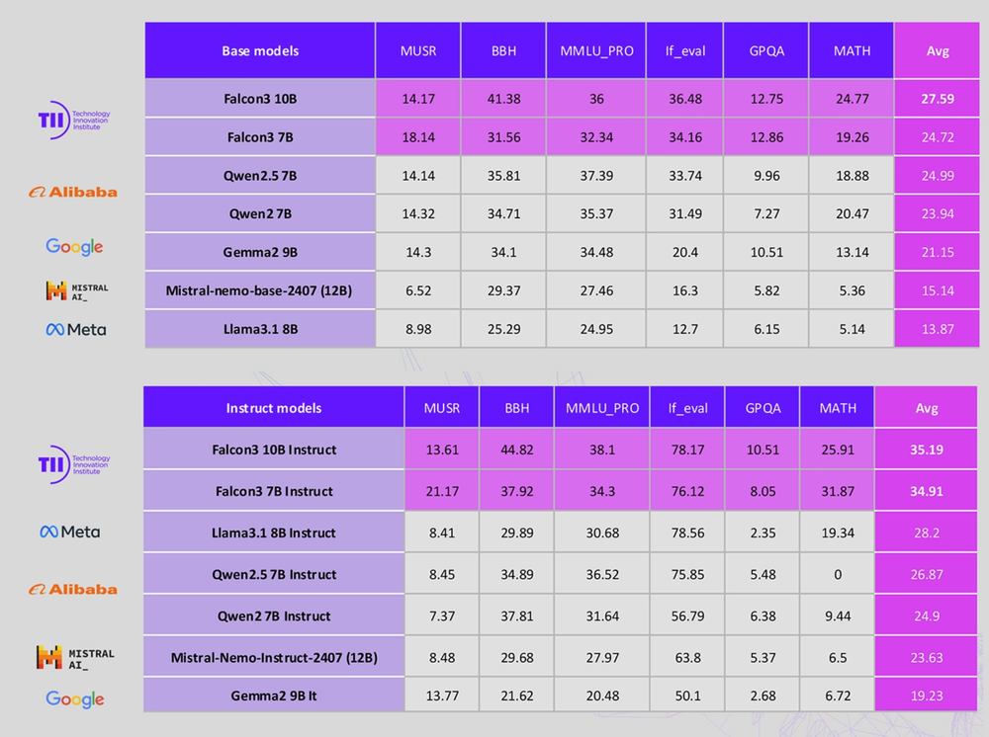Click the 27.59 average for Falcon3 10B

pyautogui.click(x=938, y=99)
